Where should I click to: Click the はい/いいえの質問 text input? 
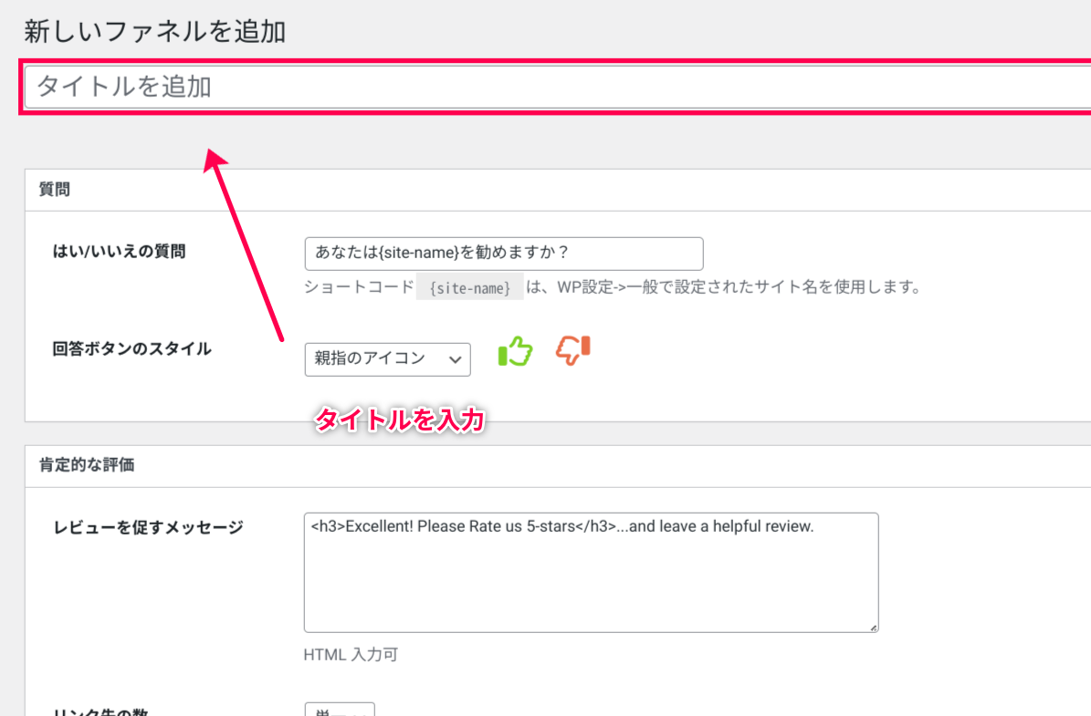tap(504, 253)
